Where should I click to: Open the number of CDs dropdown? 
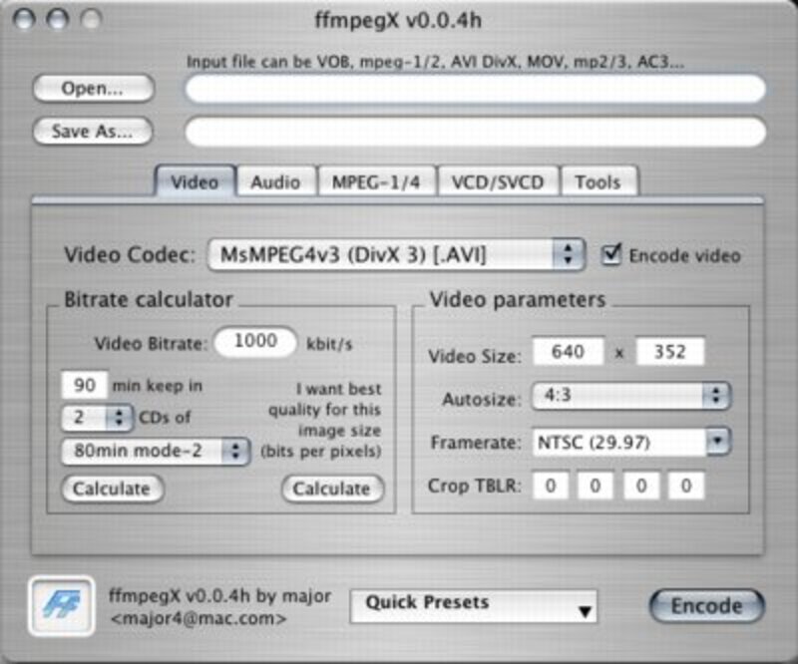[x=98, y=418]
